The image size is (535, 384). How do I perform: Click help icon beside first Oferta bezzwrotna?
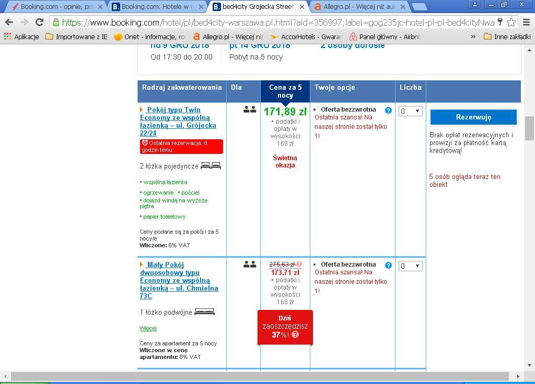pyautogui.click(x=388, y=111)
